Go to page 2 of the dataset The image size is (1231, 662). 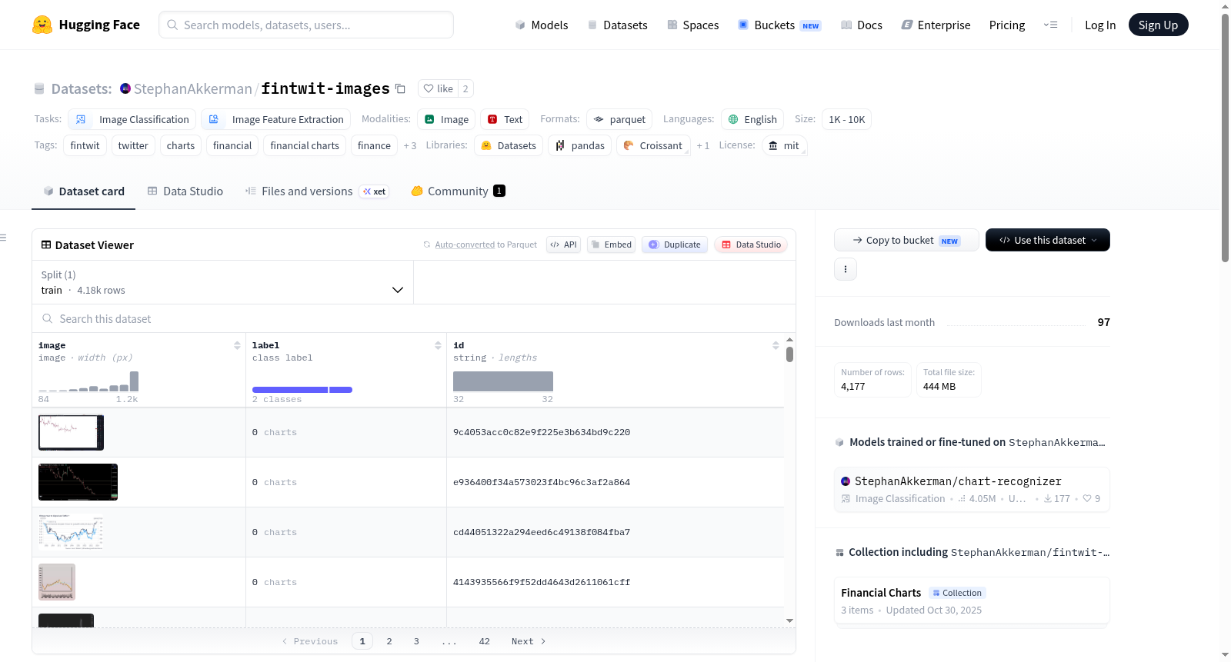pyautogui.click(x=389, y=641)
